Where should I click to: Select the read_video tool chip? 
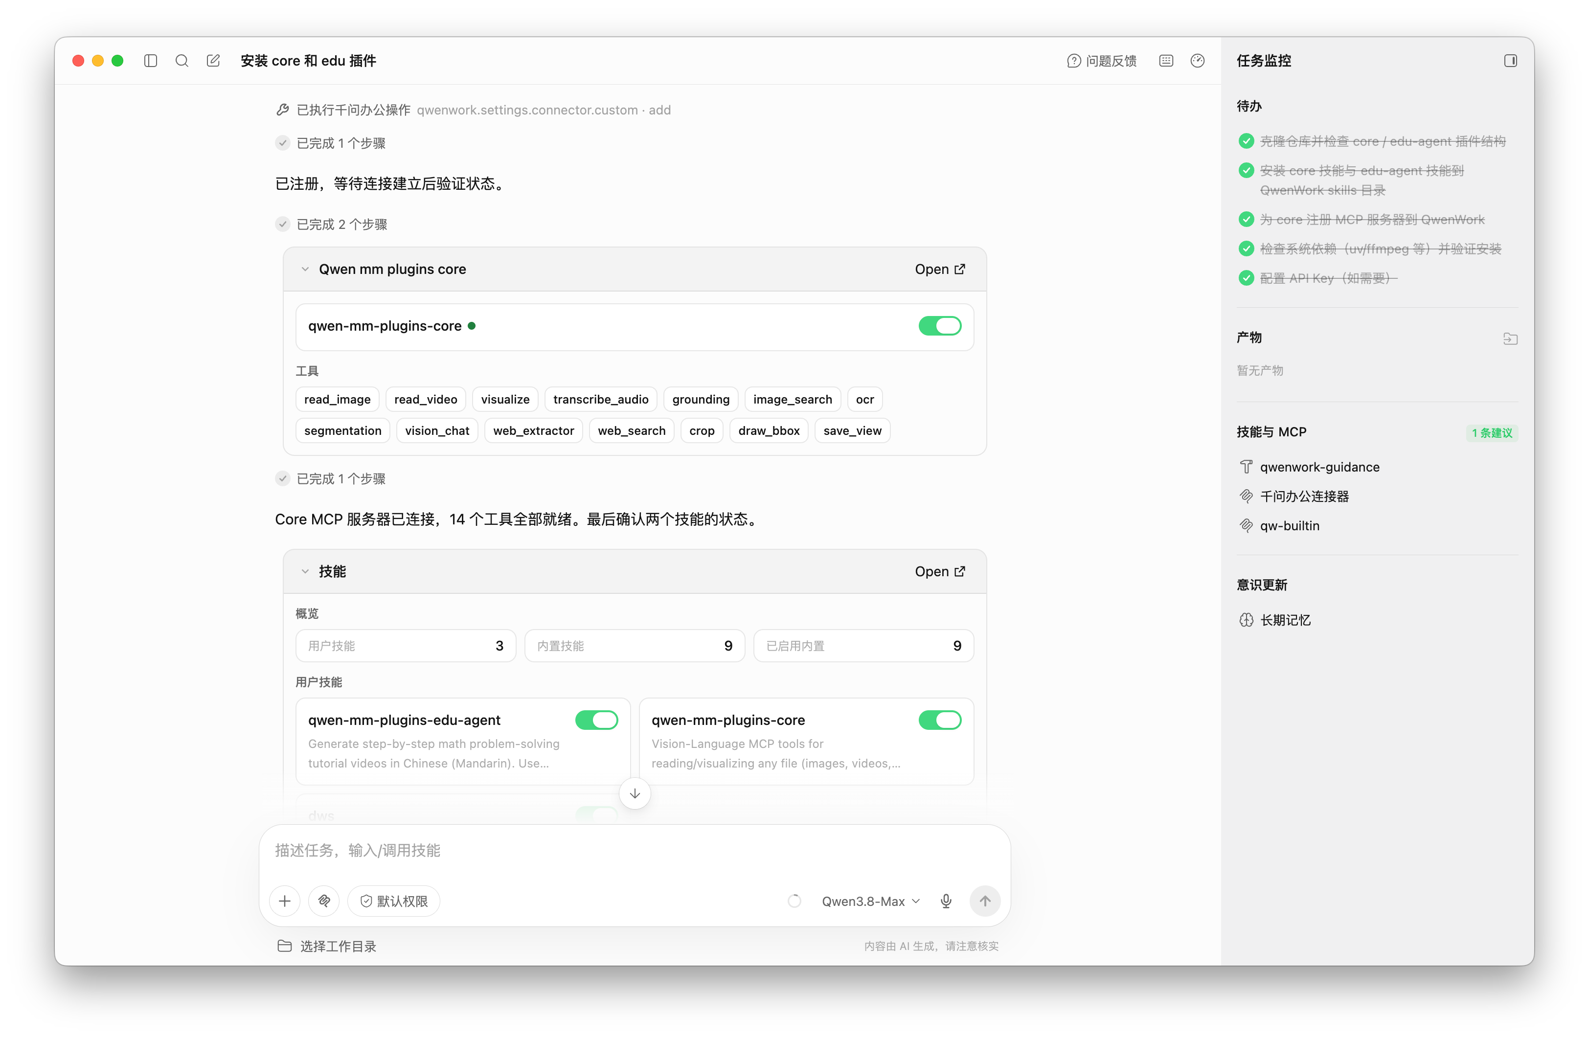[x=425, y=399]
